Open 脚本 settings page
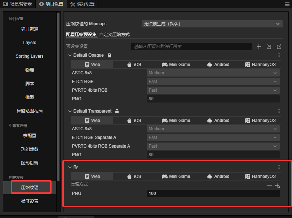 (x=30, y=83)
